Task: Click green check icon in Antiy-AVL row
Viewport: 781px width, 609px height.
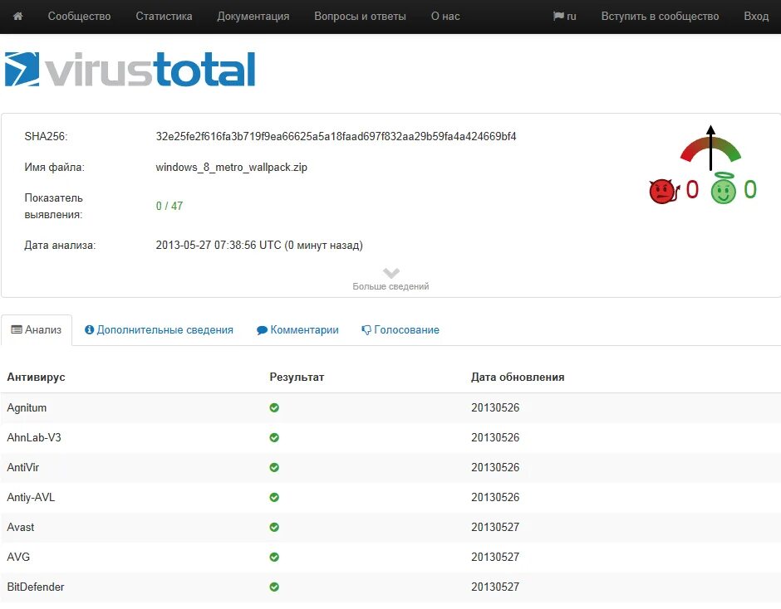Action: 274,498
